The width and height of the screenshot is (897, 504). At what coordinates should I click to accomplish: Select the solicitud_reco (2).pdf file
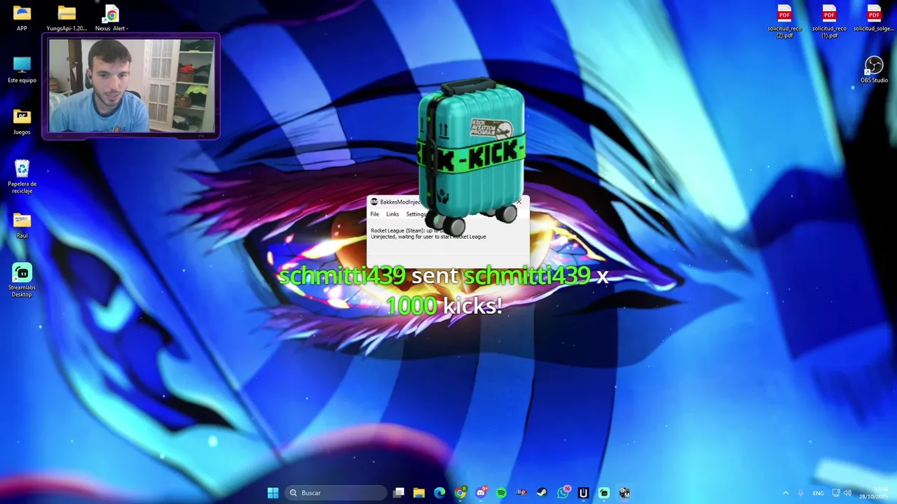click(x=784, y=22)
